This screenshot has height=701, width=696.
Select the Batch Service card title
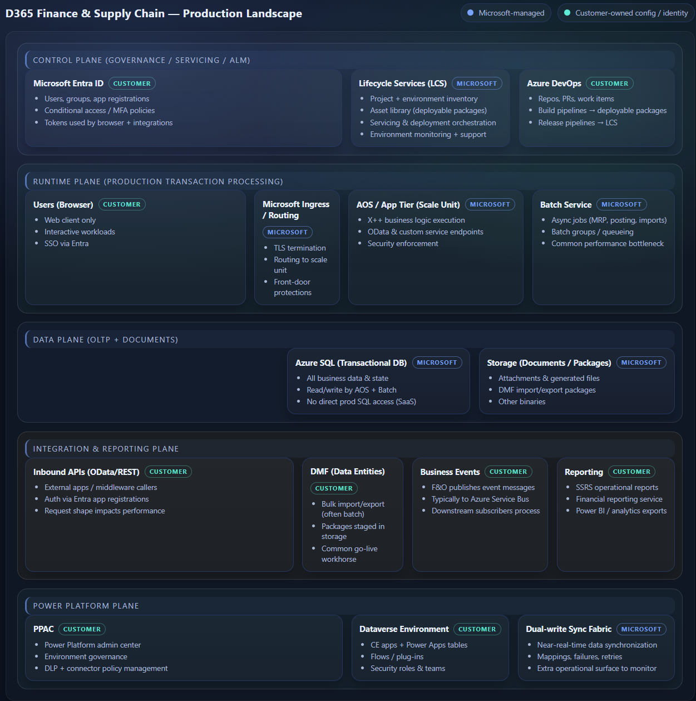click(x=566, y=205)
